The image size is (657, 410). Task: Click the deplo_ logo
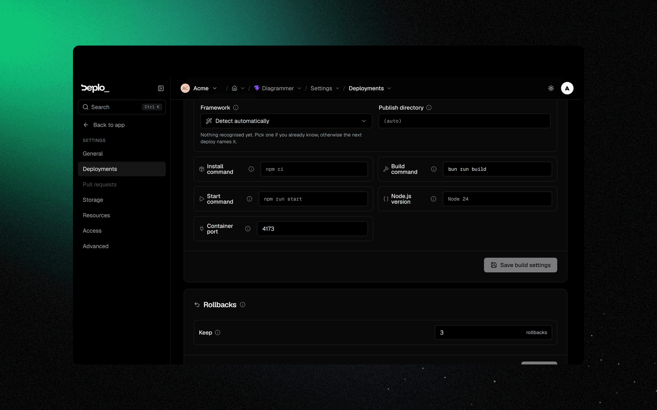(x=95, y=88)
